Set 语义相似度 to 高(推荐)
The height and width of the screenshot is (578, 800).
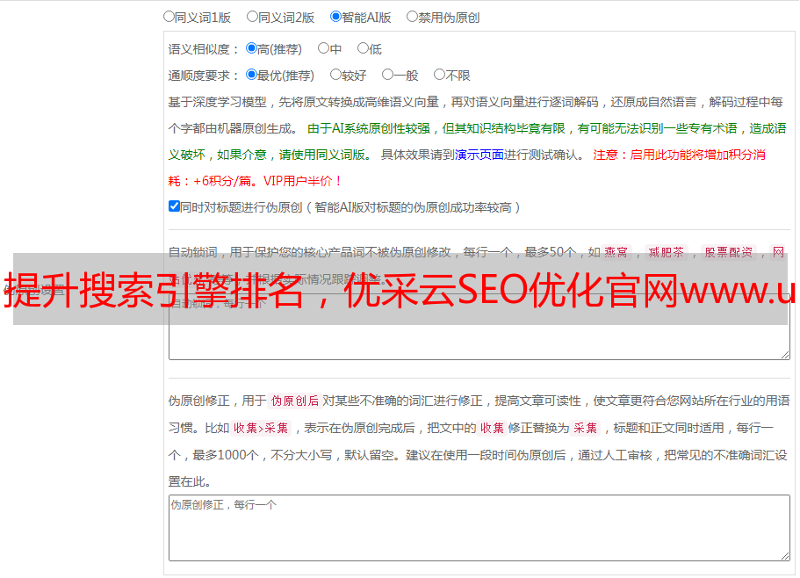pyautogui.click(x=251, y=48)
